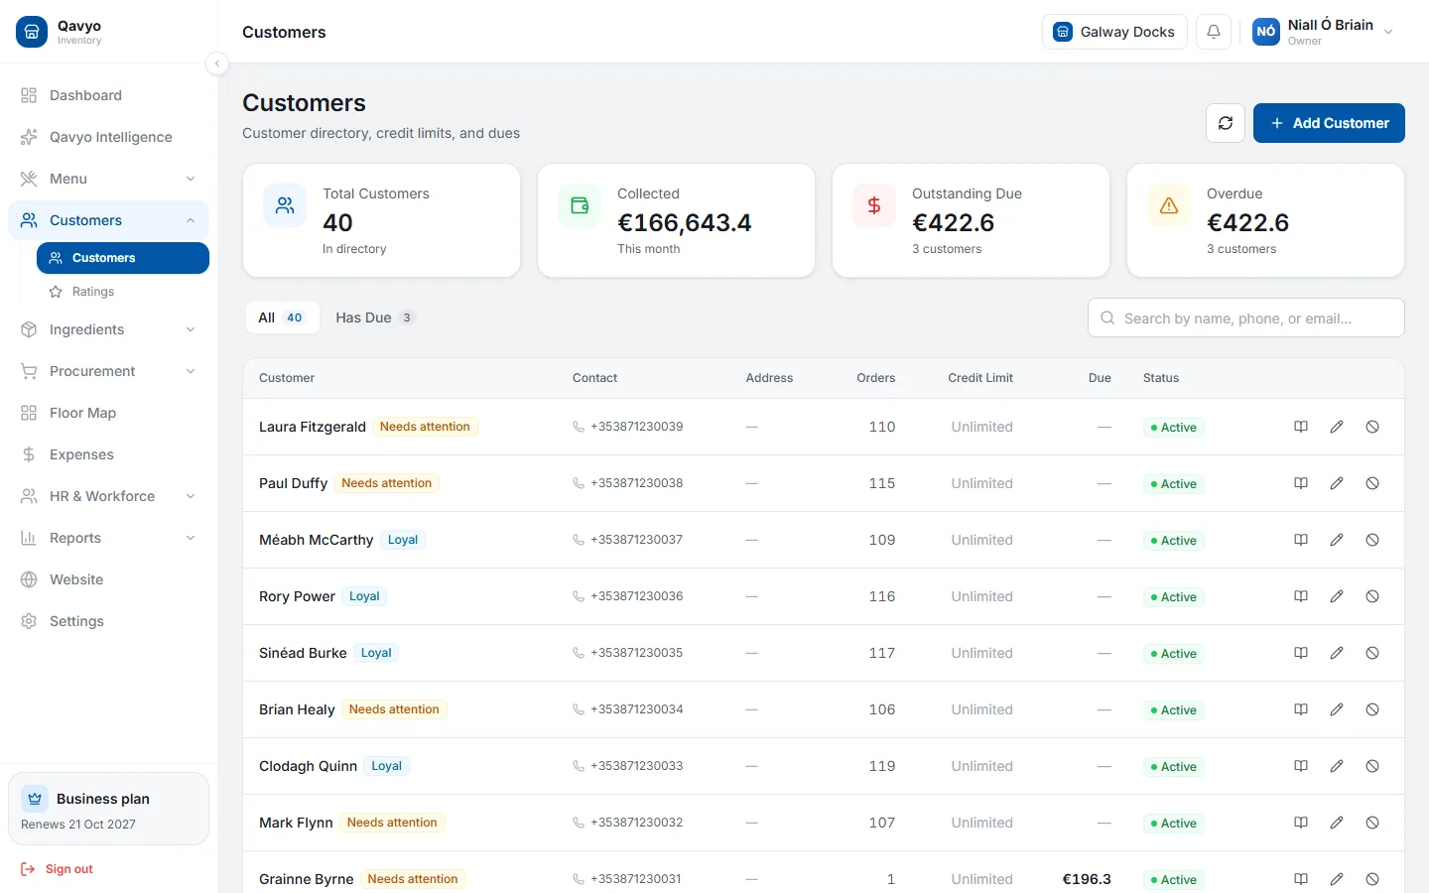Refresh the customer list
Screen dimensions: 1429x893
1226,123
